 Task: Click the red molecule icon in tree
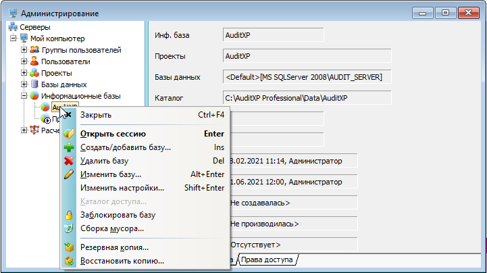[34, 130]
